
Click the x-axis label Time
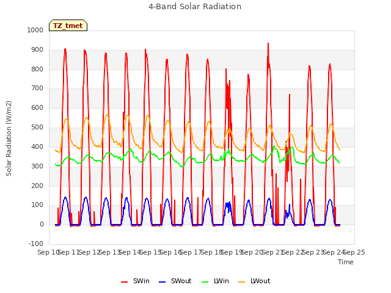346,262
